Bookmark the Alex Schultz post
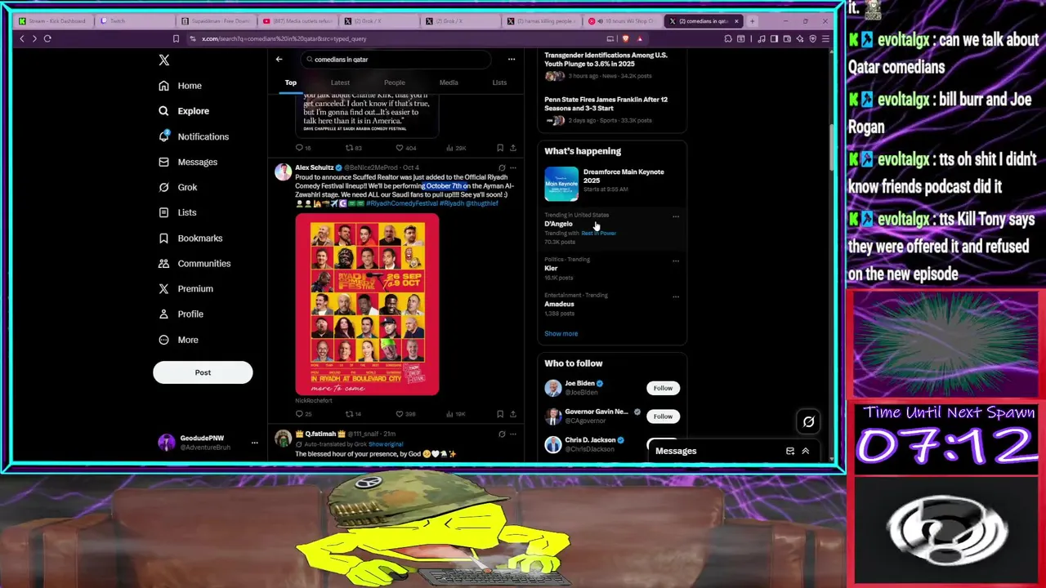This screenshot has width=1046, height=588. click(500, 414)
